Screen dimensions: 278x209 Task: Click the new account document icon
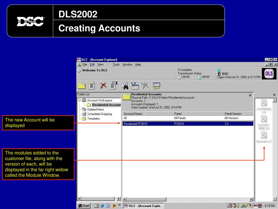pos(91,86)
